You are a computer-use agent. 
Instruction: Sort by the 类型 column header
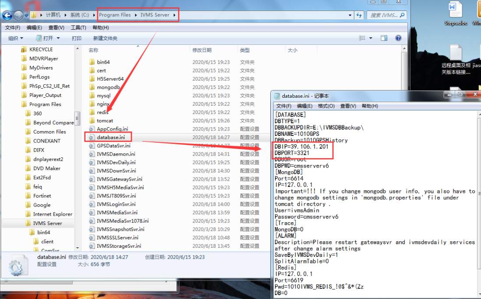(x=245, y=50)
